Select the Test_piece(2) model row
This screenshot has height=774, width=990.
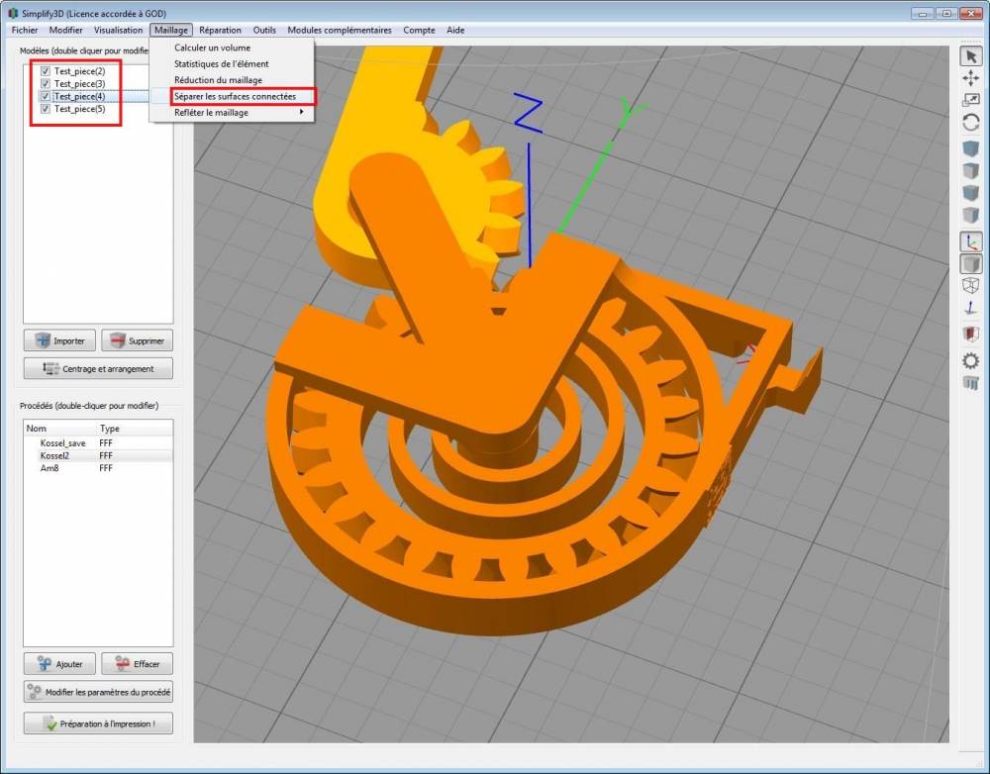click(x=79, y=71)
